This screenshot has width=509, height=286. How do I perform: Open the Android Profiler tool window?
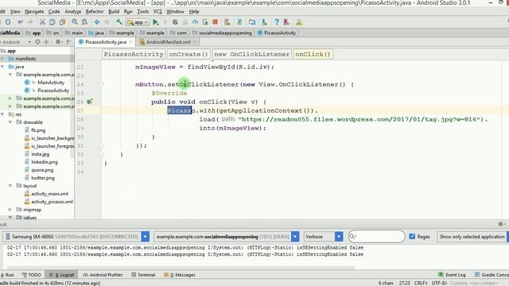pos(103,275)
